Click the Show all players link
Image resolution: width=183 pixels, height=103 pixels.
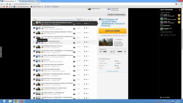112,71
